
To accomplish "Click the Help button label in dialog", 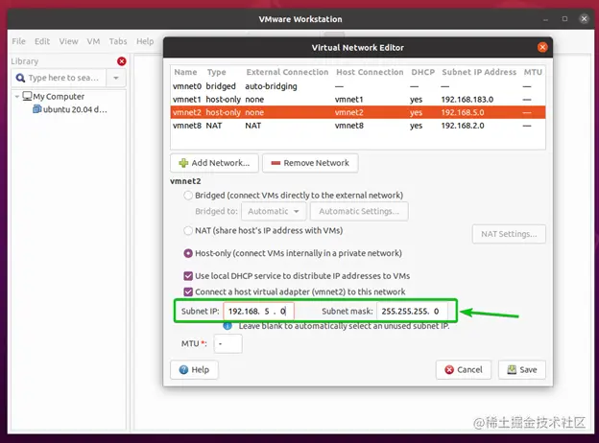I will click(x=201, y=370).
